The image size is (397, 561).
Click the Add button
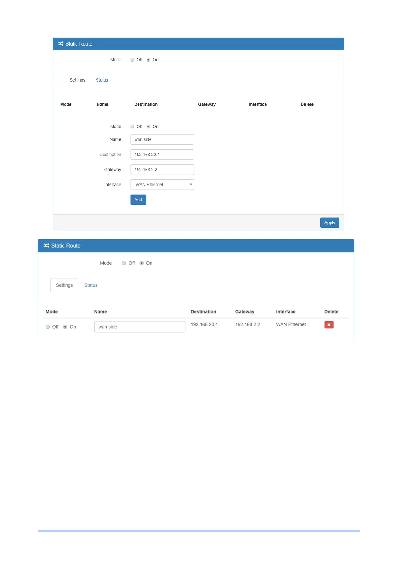[138, 200]
